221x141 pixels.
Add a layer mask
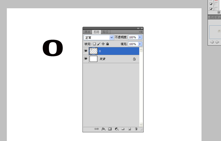tap(110, 129)
